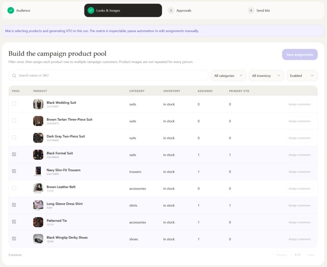Click the Next page button
The width and height of the screenshot is (327, 267).
311,255
